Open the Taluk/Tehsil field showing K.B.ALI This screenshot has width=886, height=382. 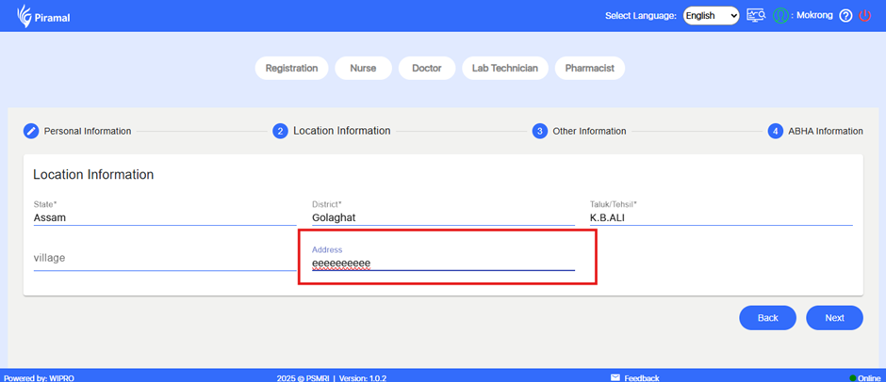pyautogui.click(x=720, y=217)
